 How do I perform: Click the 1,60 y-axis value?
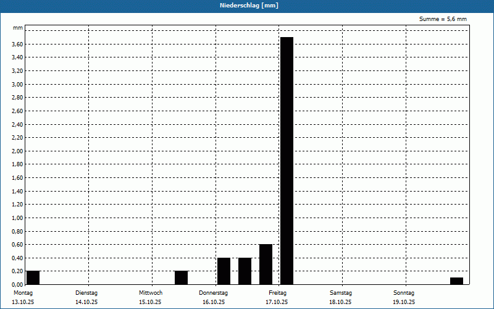click(17, 177)
